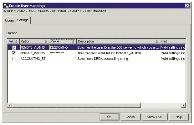Click the Create User Mappings title bar icon

point(6,6)
